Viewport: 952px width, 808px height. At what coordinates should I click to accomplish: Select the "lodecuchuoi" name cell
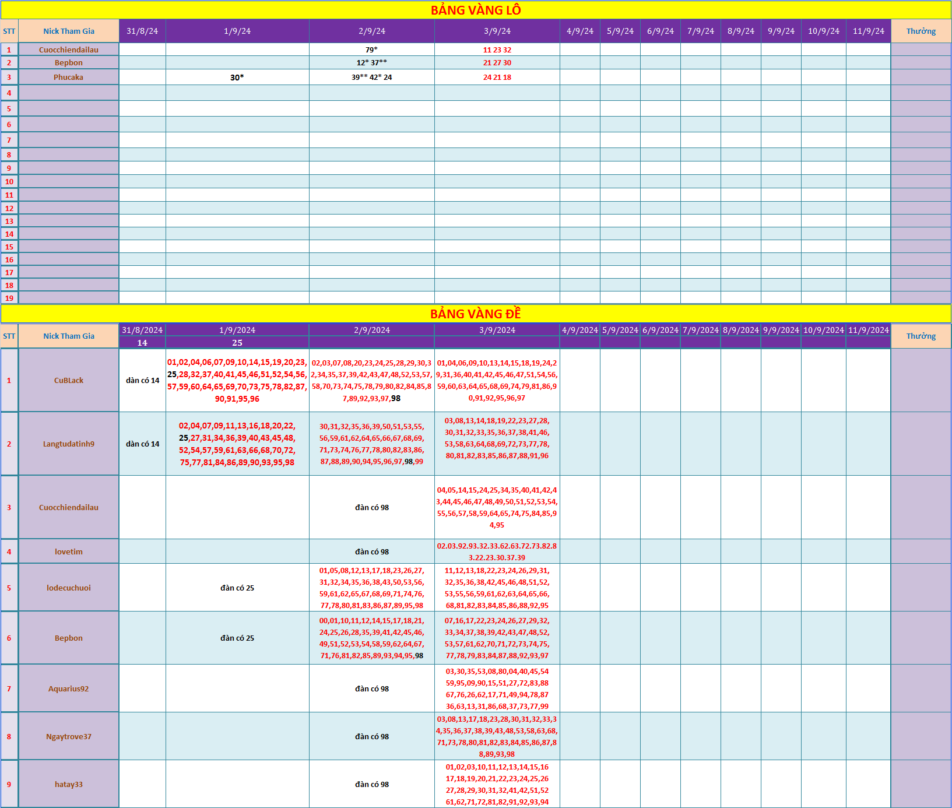click(69, 588)
